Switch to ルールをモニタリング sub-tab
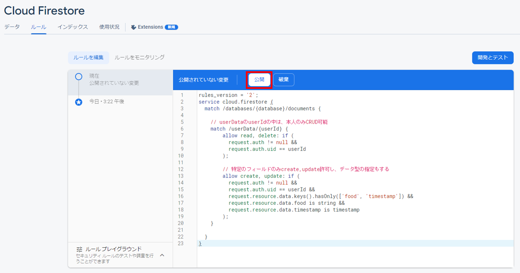This screenshot has height=273, width=520. tap(139, 58)
